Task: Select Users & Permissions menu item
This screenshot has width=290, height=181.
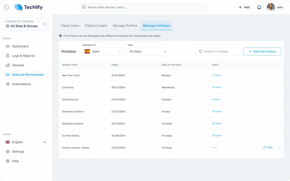Action: tap(26, 75)
